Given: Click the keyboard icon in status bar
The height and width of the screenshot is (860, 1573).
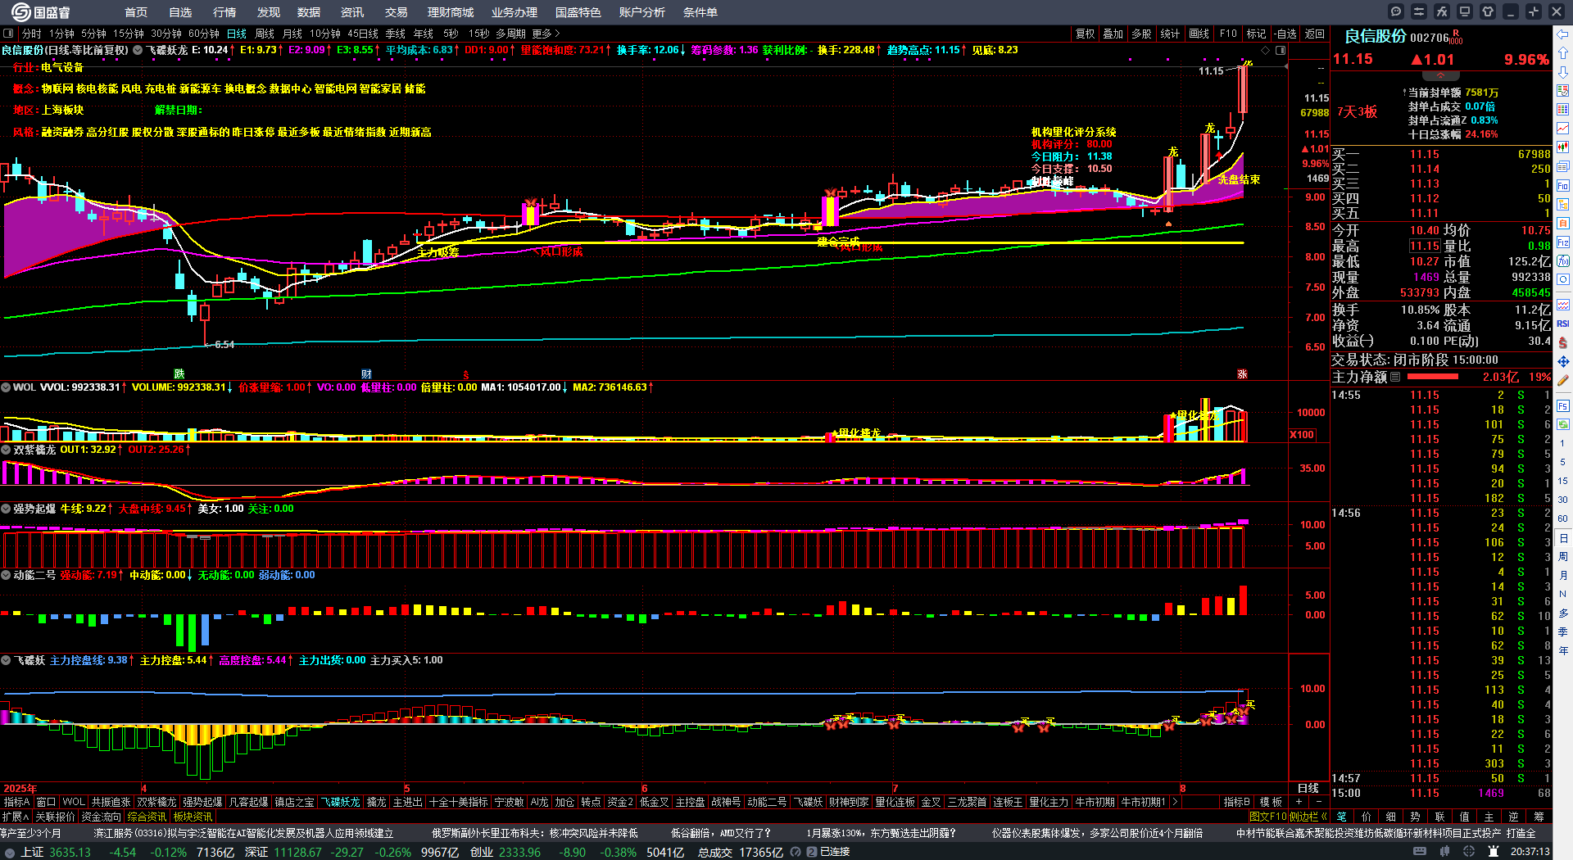Looking at the screenshot, I should (x=1420, y=852).
